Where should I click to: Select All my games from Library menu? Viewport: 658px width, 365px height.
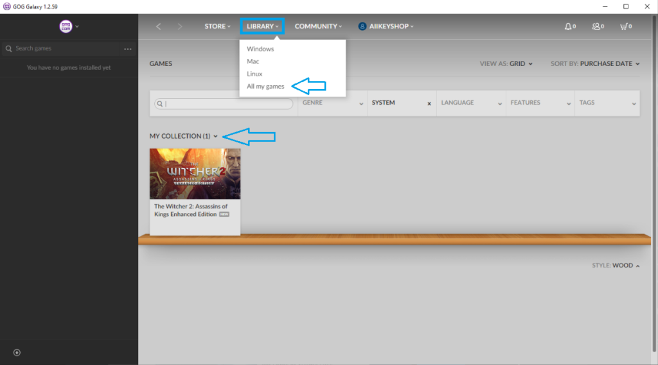[265, 86]
